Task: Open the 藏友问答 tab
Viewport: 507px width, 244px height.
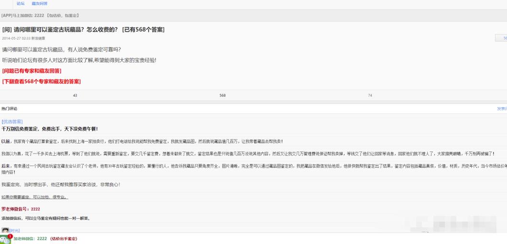Action: (x=40, y=4)
